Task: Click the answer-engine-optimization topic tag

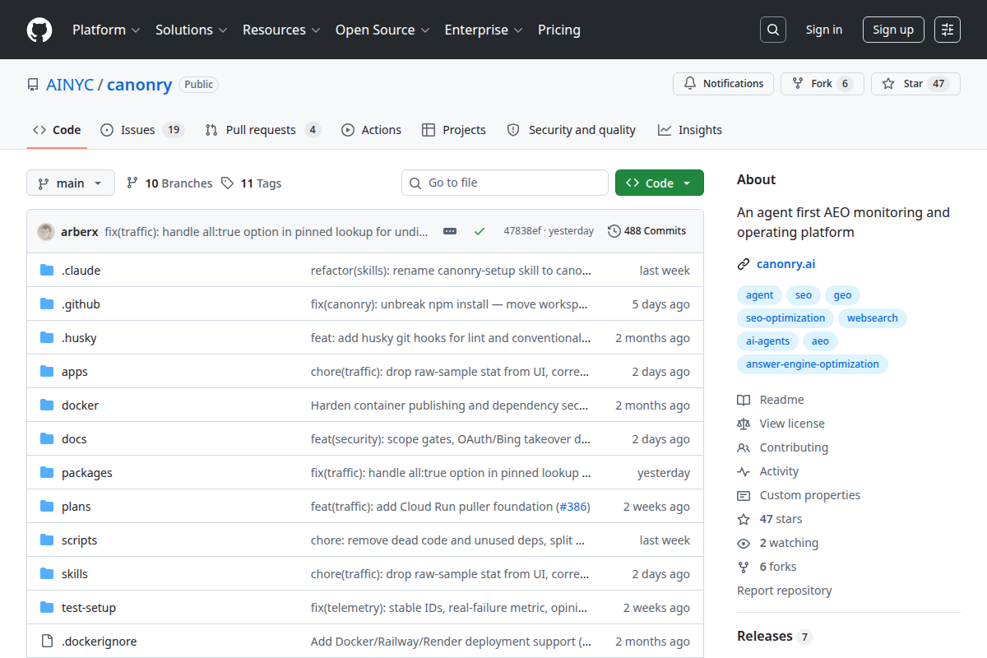Action: point(813,364)
